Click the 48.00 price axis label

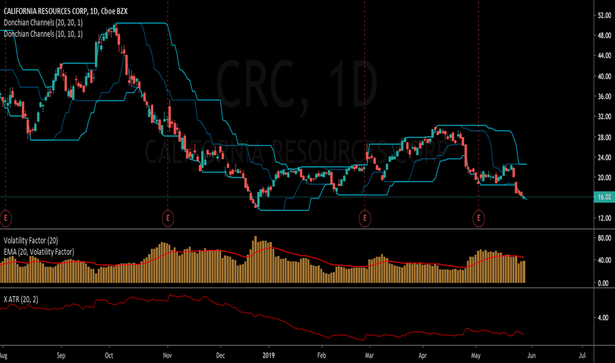coord(604,36)
